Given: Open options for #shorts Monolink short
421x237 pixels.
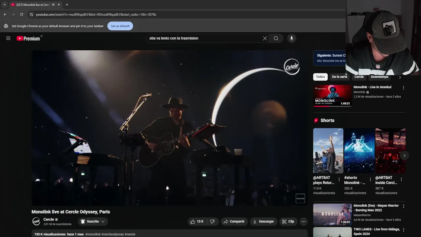Looking at the screenshot, I should [370, 180].
